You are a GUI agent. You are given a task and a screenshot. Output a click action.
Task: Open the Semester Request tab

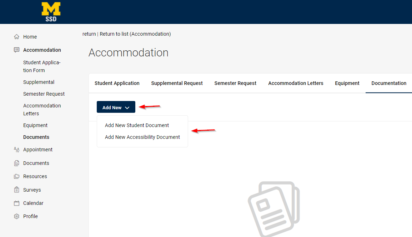tap(235, 83)
